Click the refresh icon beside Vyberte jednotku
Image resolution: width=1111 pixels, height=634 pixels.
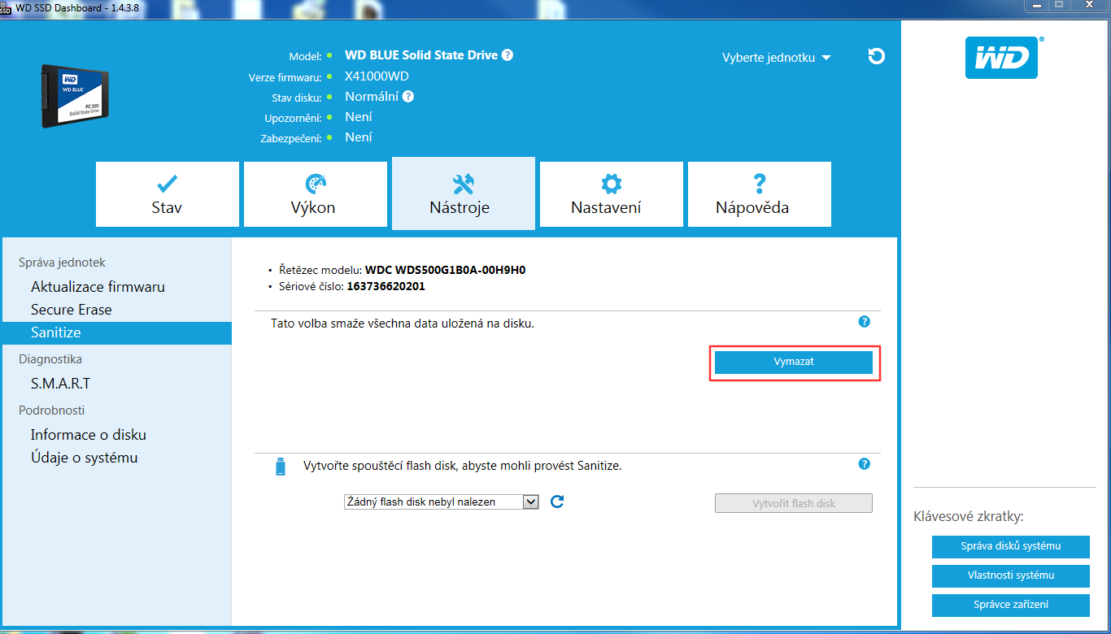(877, 56)
